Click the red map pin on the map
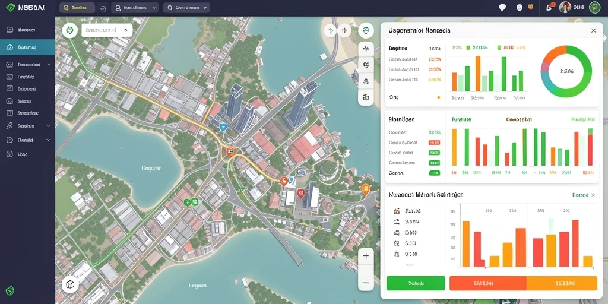The image size is (608, 304). [300, 193]
